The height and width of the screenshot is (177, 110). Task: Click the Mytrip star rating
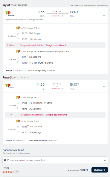coord(9,172)
